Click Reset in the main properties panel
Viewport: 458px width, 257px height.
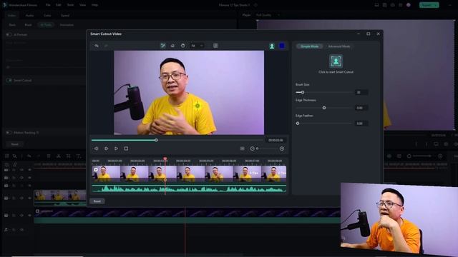(x=14, y=144)
